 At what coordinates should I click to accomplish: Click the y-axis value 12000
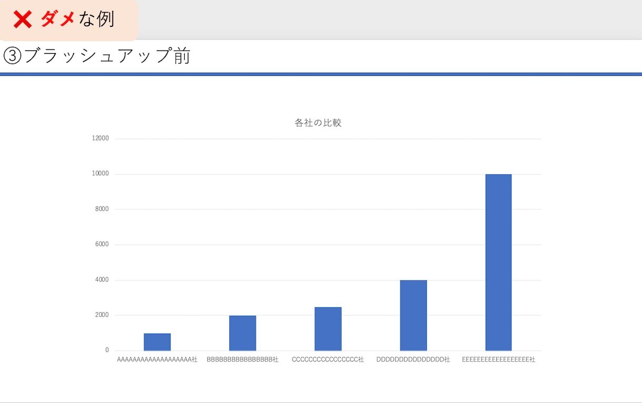[x=100, y=139]
